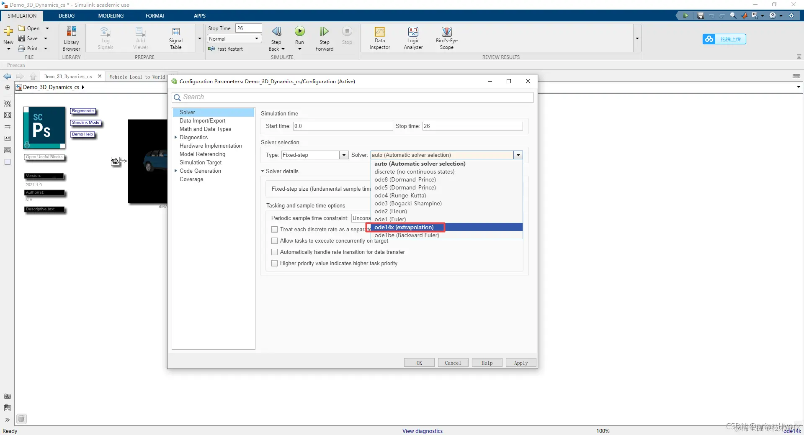
Task: Click the image icon in the left palette
Action: tap(8, 150)
